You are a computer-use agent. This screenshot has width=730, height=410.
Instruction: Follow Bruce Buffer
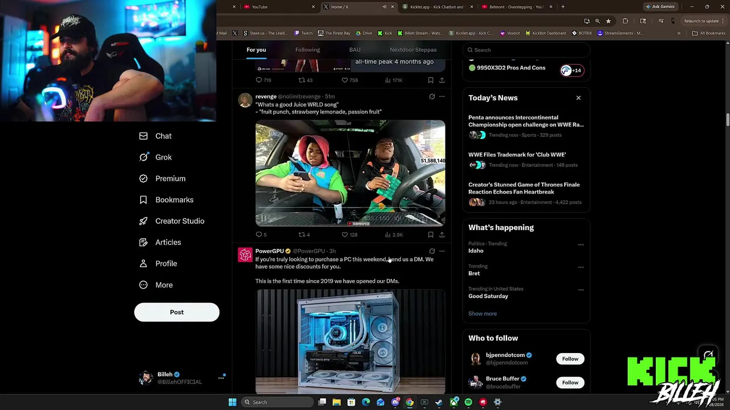tap(570, 383)
